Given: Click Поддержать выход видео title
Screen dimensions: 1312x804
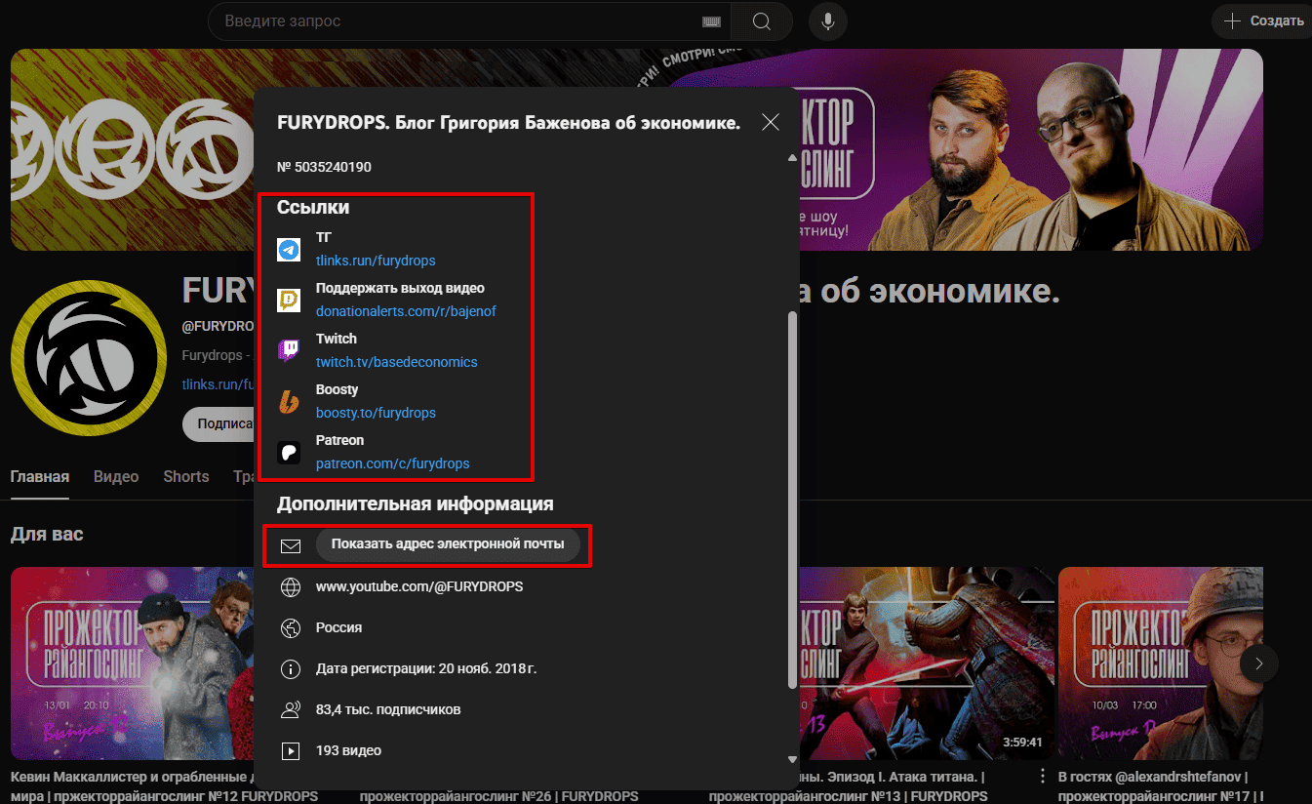Looking at the screenshot, I should coord(400,289).
